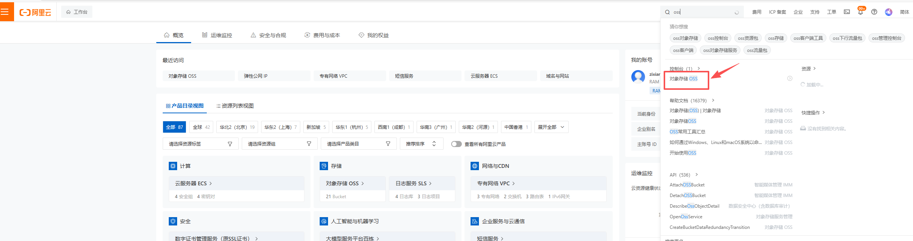Open the 请选择产品类目 dropdown
913x241 pixels.
(358, 144)
